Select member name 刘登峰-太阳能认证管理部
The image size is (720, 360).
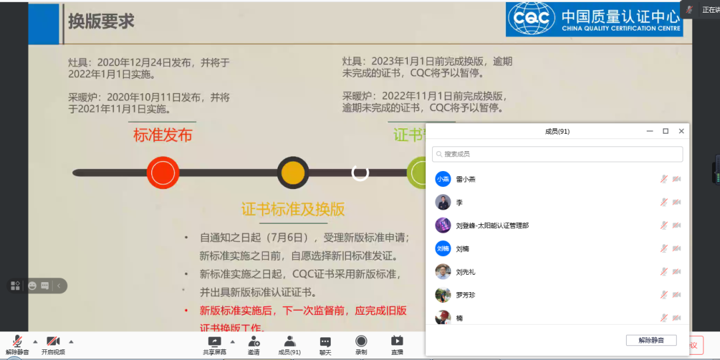pos(492,226)
